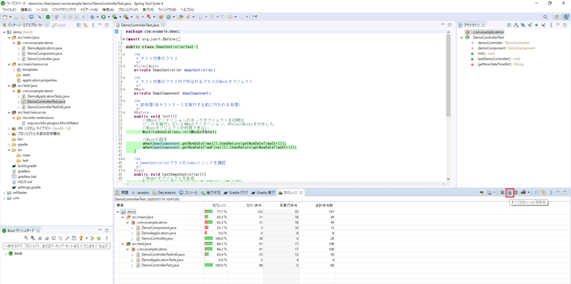
Task: Switch to the Gradle タスク tab
Action: click(x=237, y=192)
